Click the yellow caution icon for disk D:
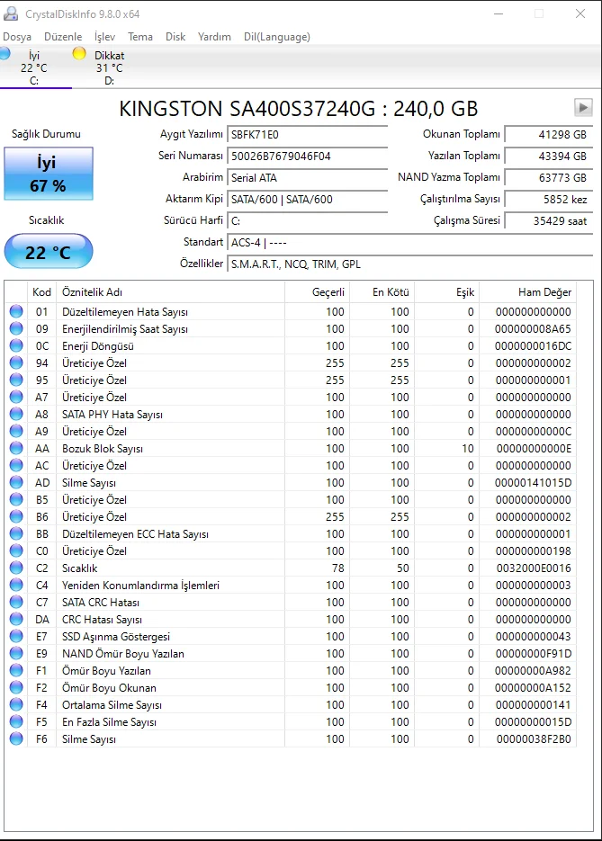The width and height of the screenshot is (602, 841). pyautogui.click(x=79, y=53)
